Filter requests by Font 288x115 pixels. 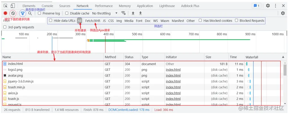tap(139, 21)
